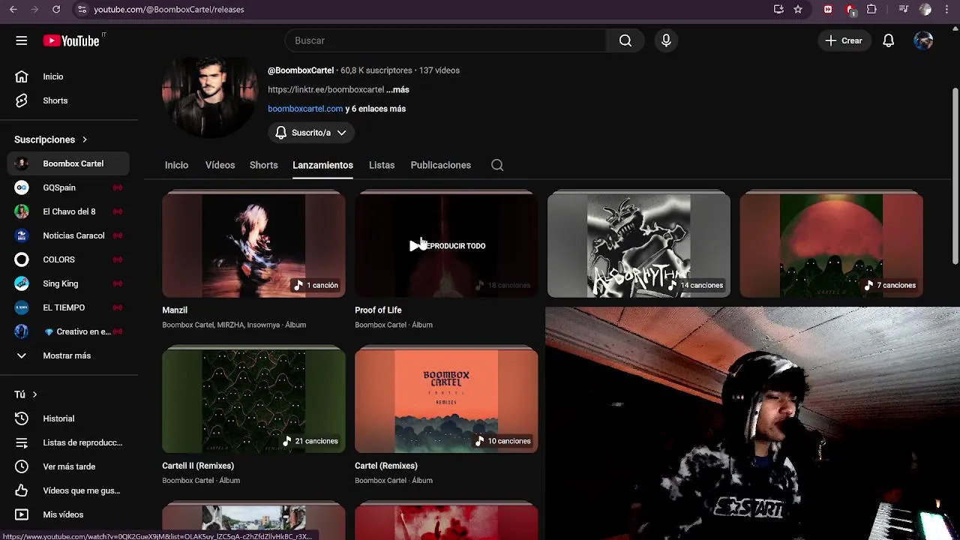Open Noticias Caracol subscription
This screenshot has width=960, height=540.
point(69,235)
